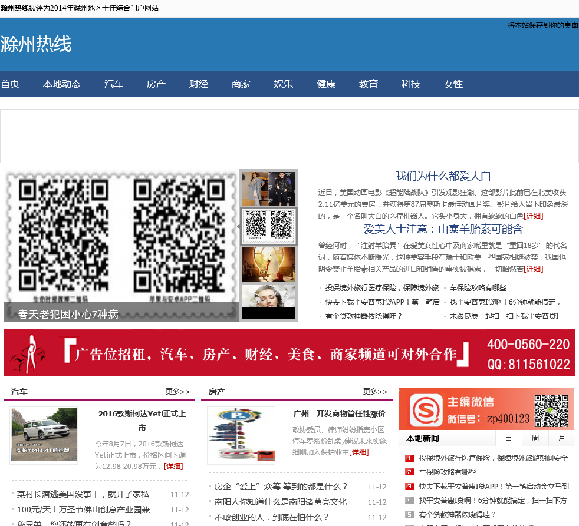Open the 财经 channel

[198, 84]
